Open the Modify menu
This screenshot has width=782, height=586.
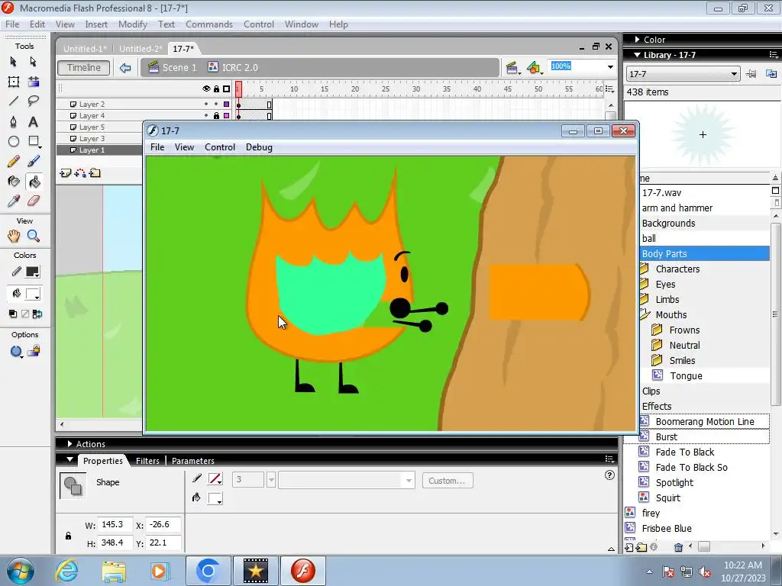(x=133, y=24)
